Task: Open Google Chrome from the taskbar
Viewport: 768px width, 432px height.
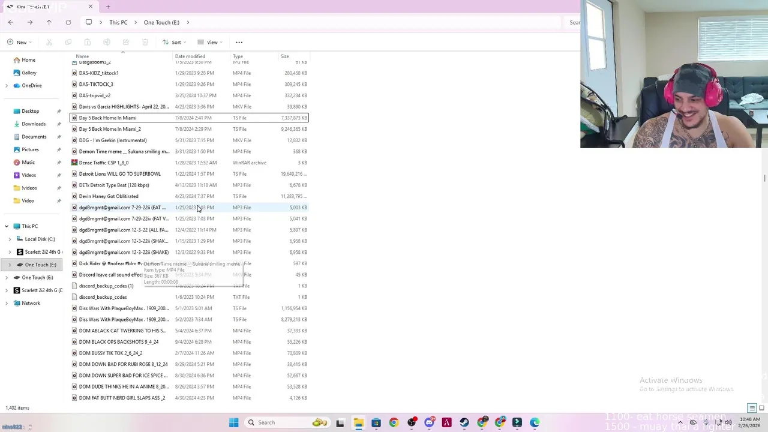Action: pyautogui.click(x=394, y=422)
